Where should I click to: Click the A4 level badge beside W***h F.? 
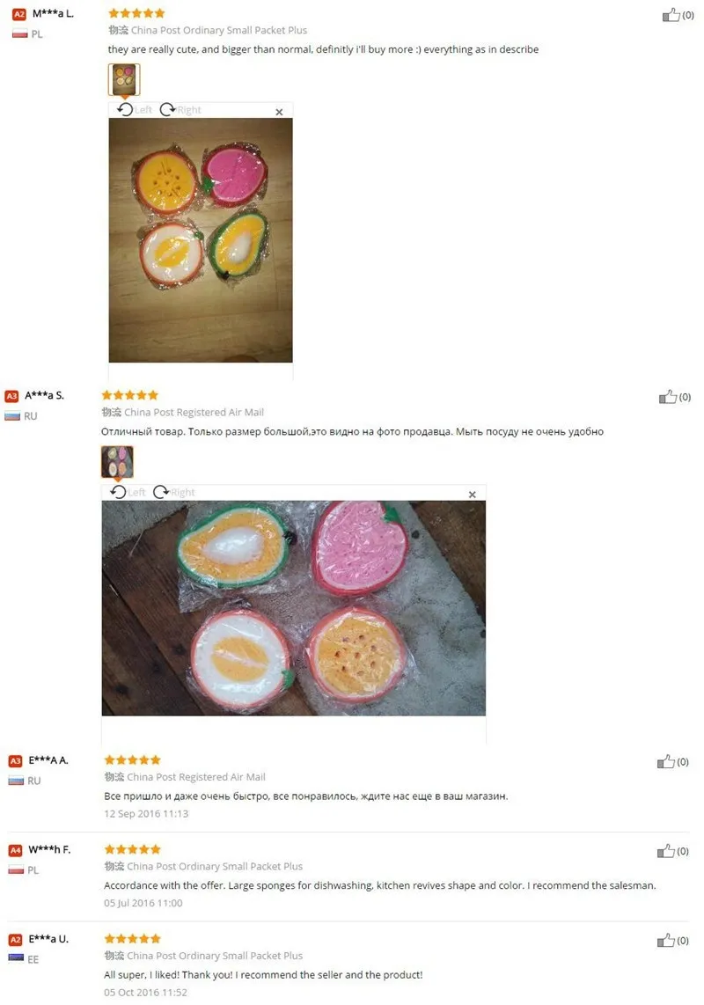pos(15,850)
